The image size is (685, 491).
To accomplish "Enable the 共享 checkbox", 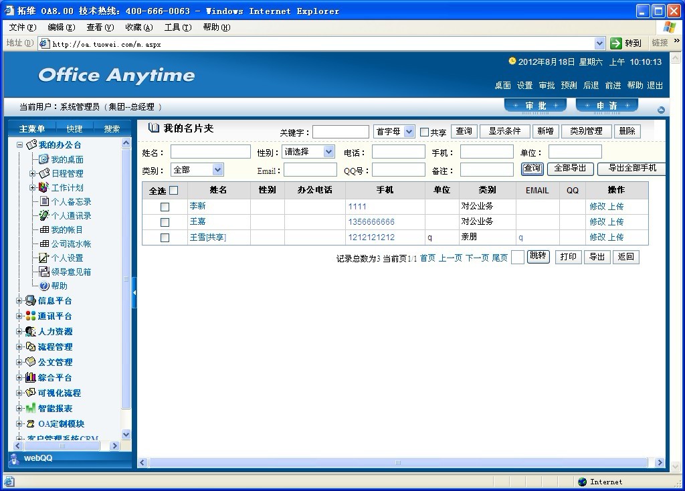I will 424,132.
